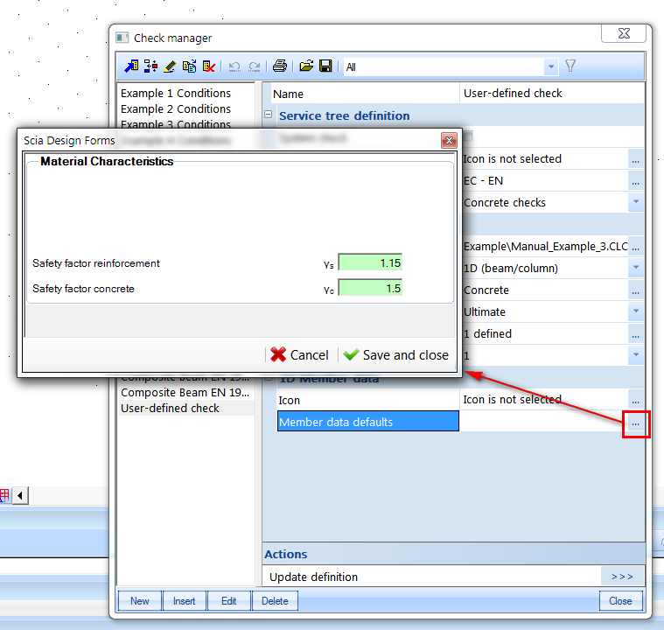The height and width of the screenshot is (630, 664).
Task: Click ellipsis beside first Icon is not selected
Action: point(636,159)
